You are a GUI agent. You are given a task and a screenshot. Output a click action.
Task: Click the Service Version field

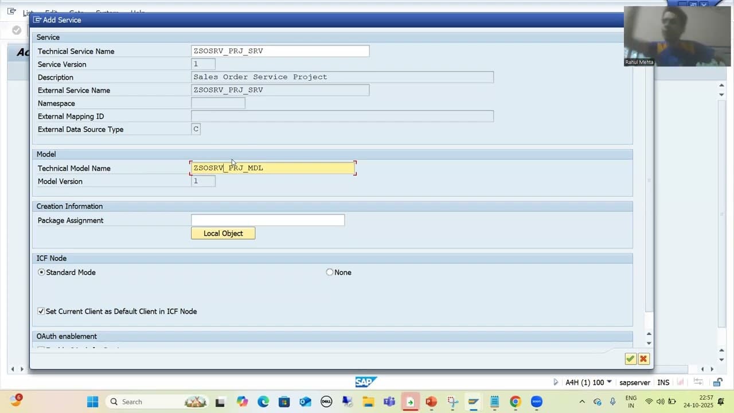pos(203,64)
